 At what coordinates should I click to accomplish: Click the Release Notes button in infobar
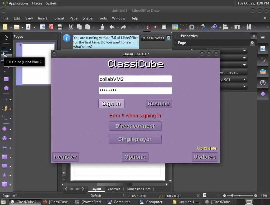(x=153, y=38)
